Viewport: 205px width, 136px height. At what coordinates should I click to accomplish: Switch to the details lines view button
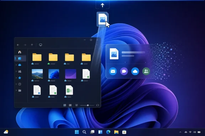coord(77,105)
